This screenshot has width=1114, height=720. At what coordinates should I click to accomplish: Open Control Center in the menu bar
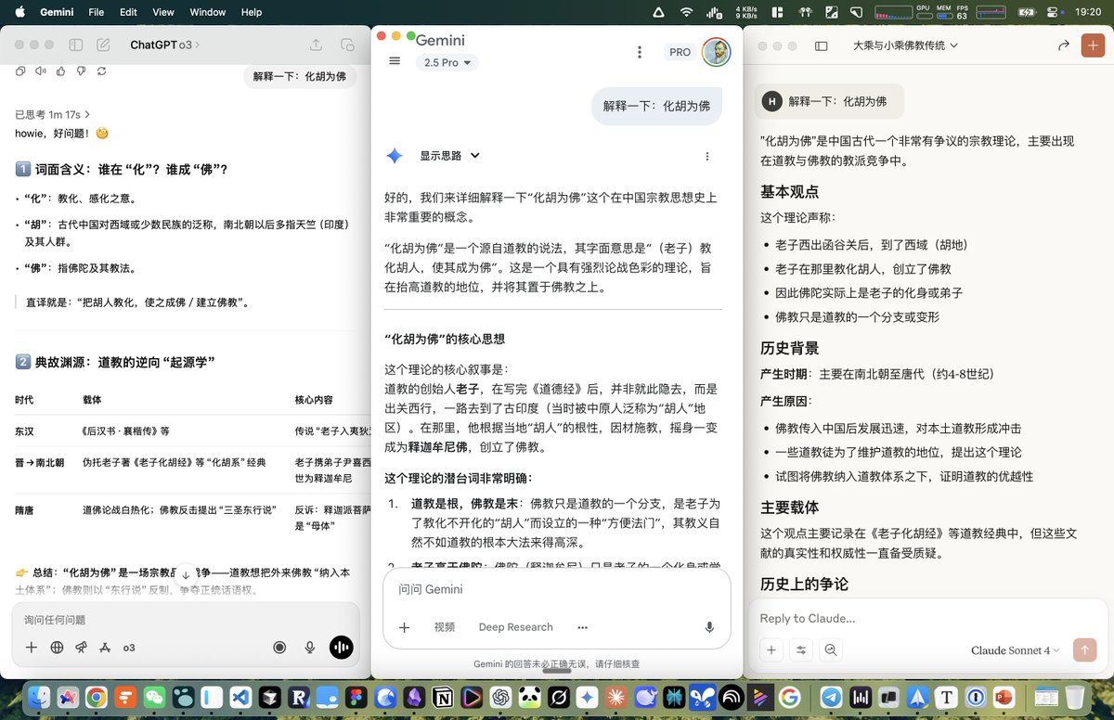[x=1053, y=12]
